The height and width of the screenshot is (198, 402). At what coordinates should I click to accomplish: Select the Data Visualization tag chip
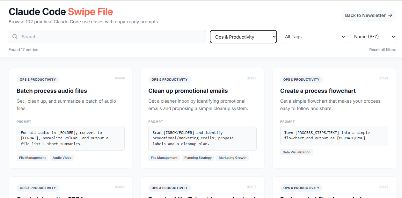click(x=296, y=152)
